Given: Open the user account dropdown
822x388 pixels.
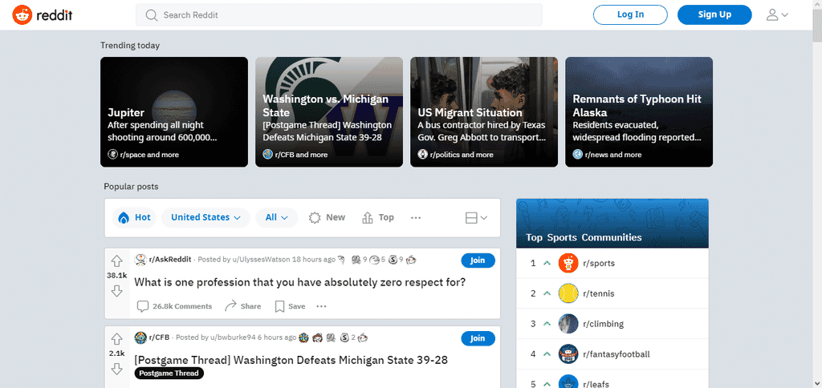Looking at the screenshot, I should point(777,14).
